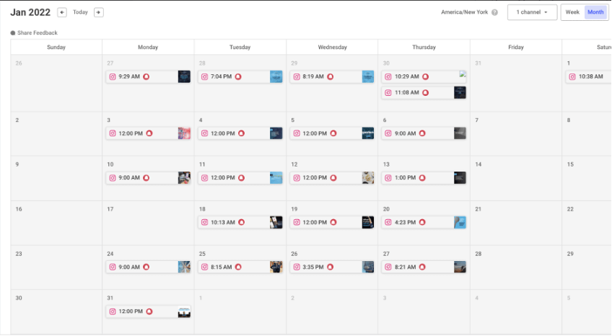This screenshot has width=612, height=336.
Task: Open thumbnail of Jan 12 12:00 PM post
Action: (367, 178)
